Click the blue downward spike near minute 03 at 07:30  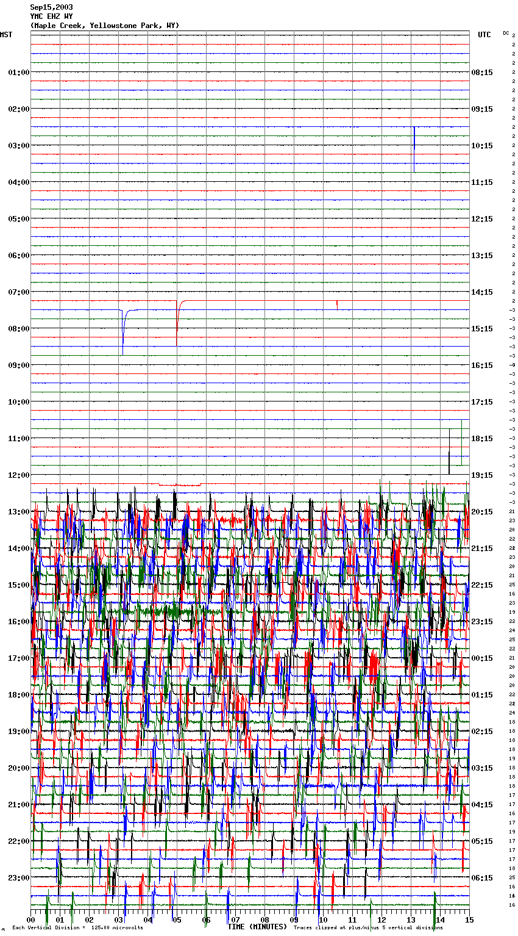(x=123, y=332)
